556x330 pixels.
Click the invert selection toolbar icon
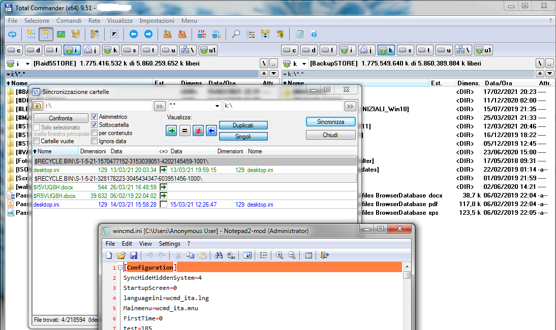[x=114, y=35]
